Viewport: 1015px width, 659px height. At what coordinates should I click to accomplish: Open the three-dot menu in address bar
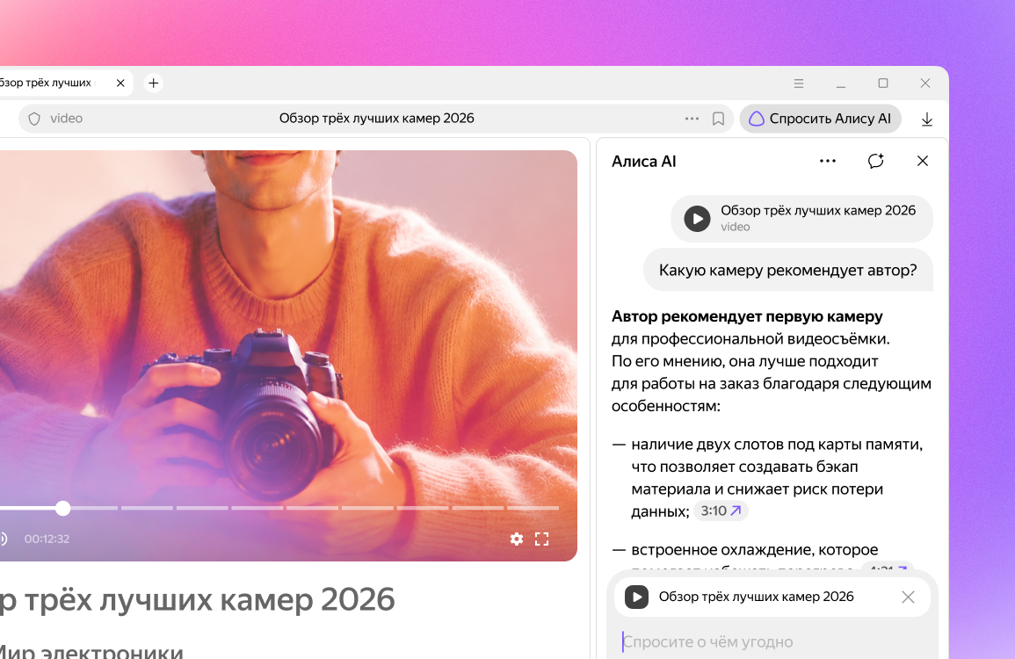pyautogui.click(x=692, y=119)
